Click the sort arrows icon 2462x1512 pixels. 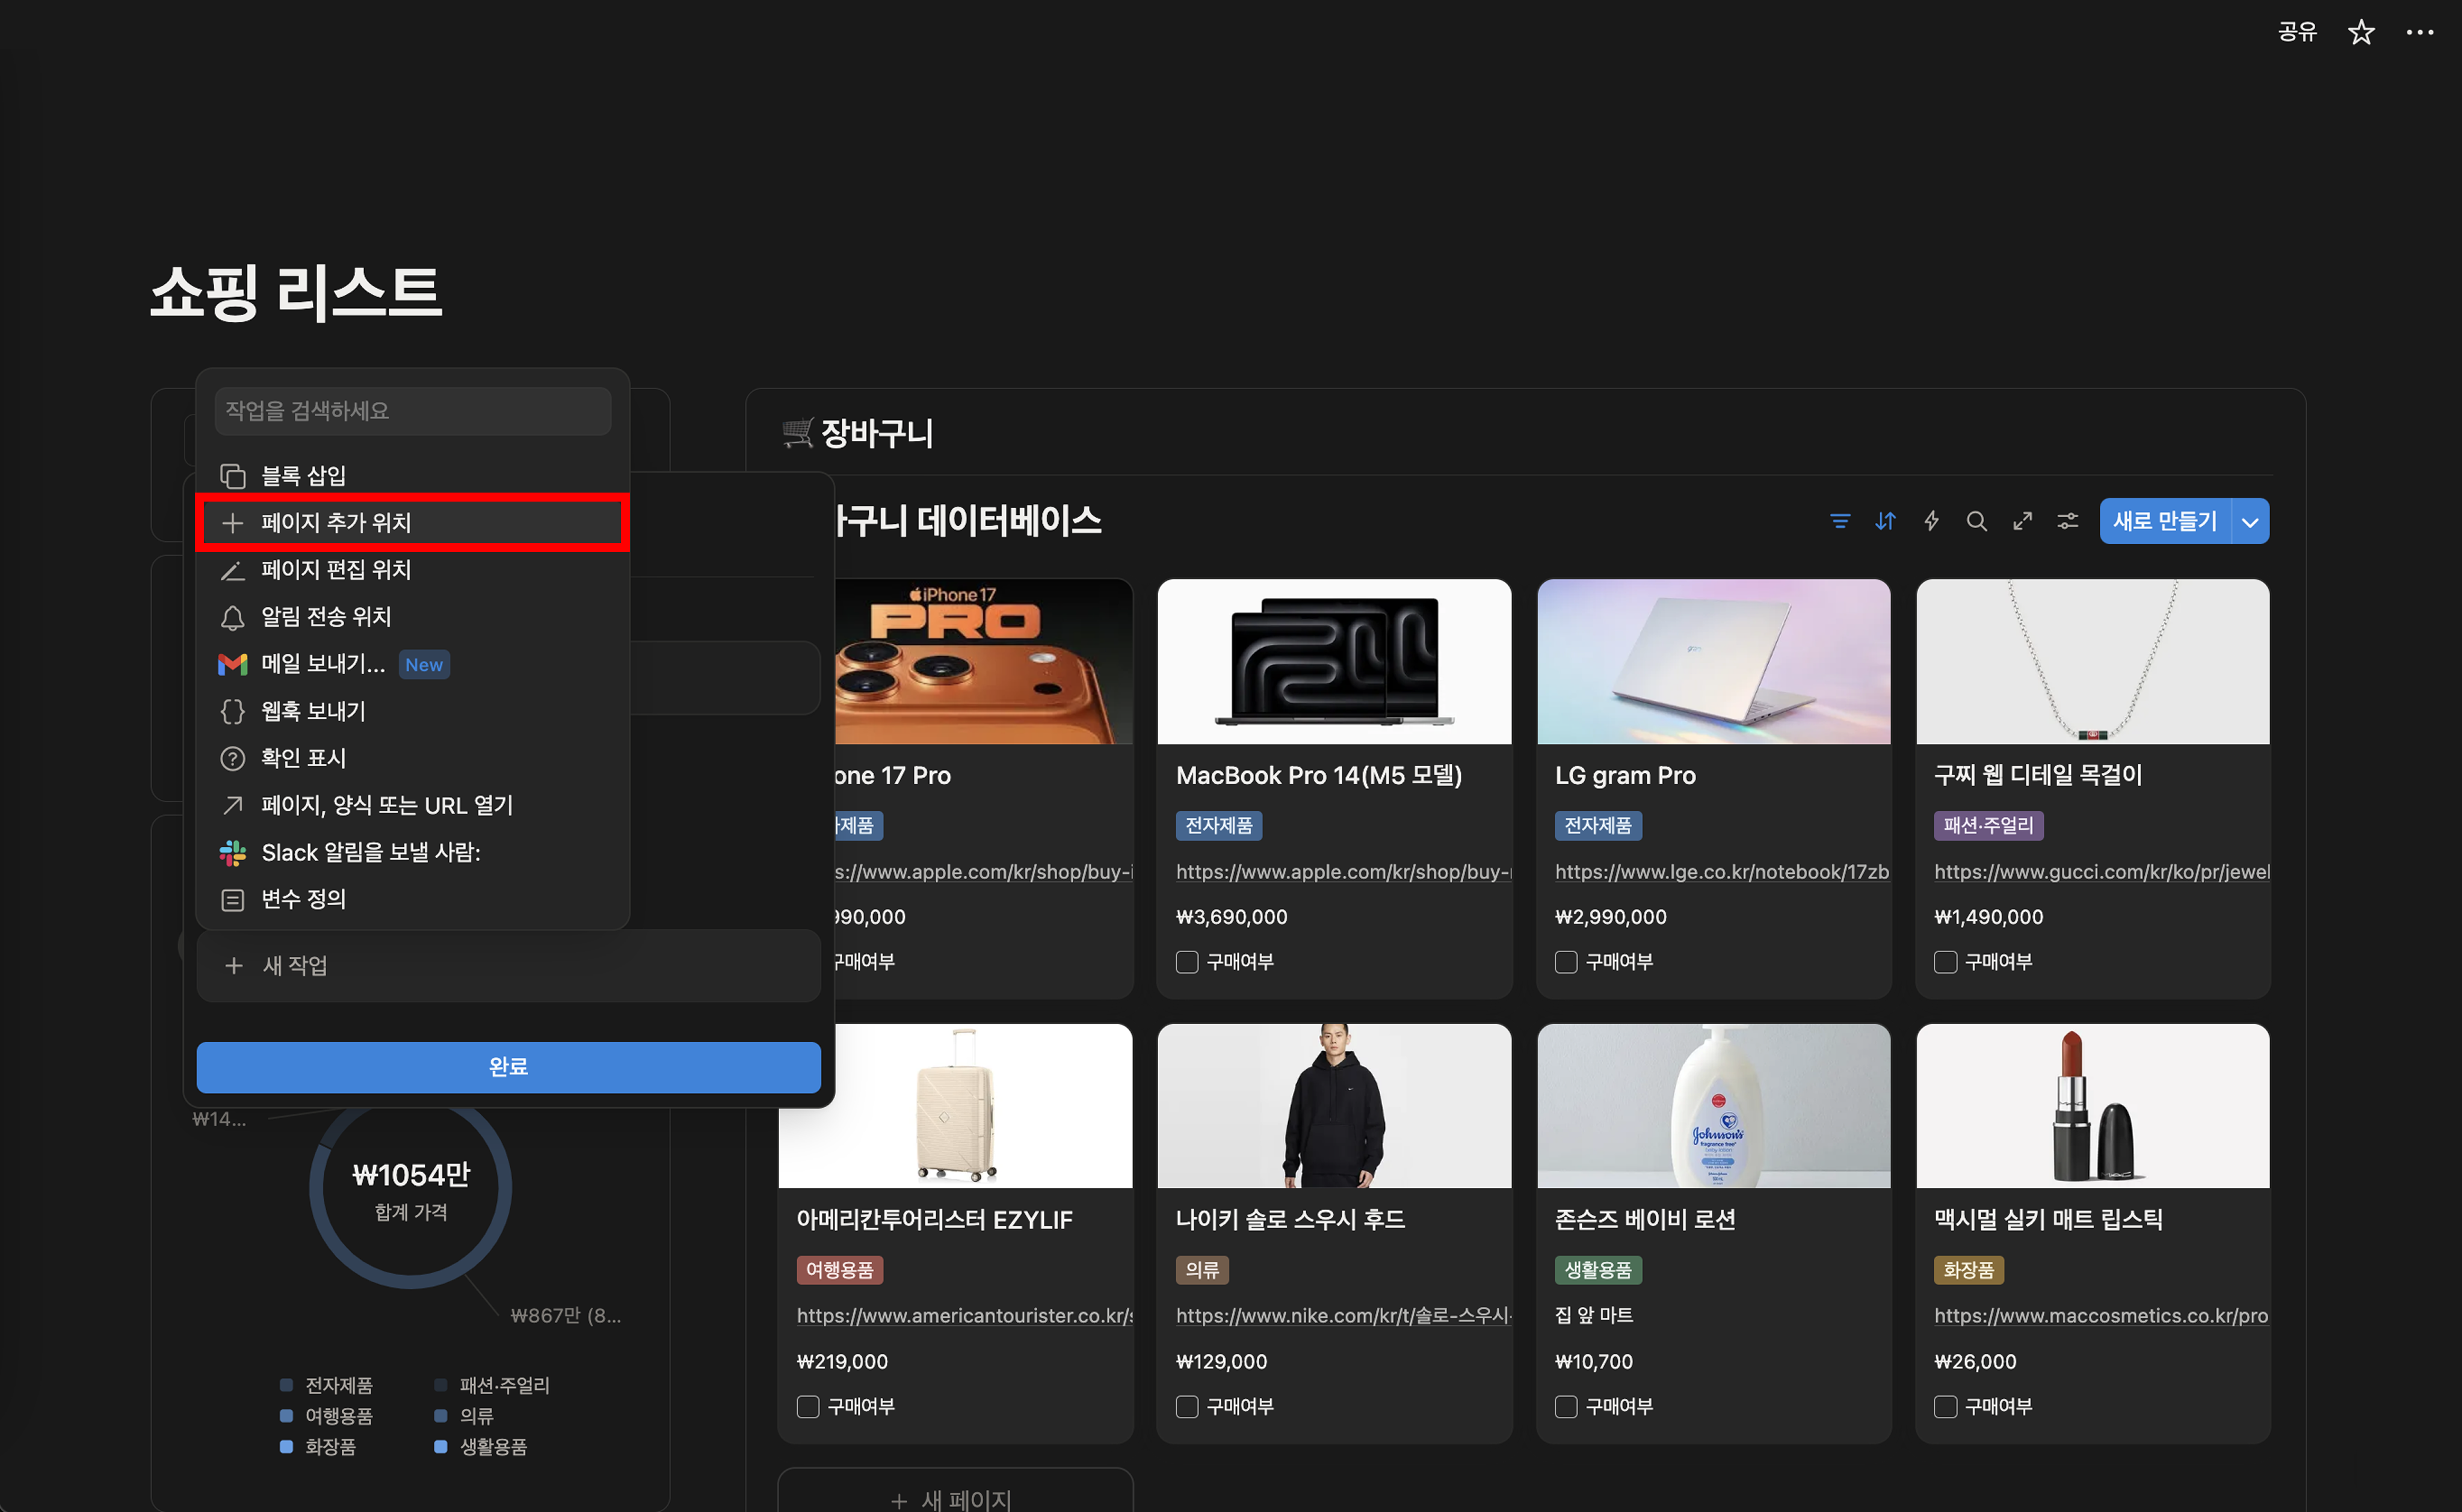[x=1885, y=521]
